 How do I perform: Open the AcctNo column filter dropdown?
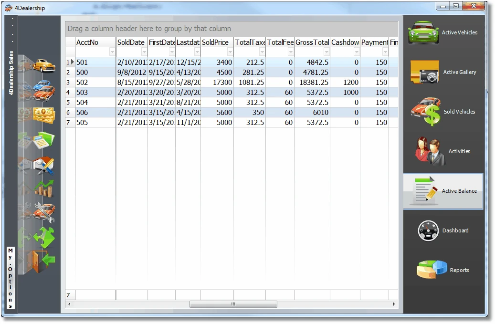(x=113, y=51)
